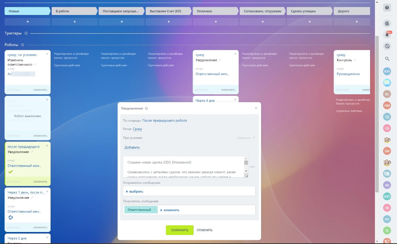Screen dimensions: 397x244
Task: Open the Сразу timing selector
Action: coord(137,129)
